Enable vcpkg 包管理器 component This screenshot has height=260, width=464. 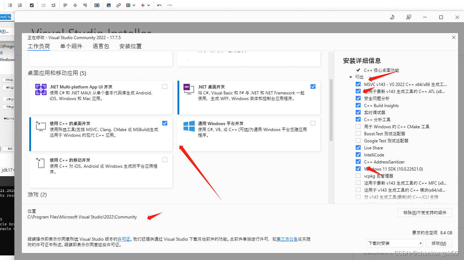(358, 176)
